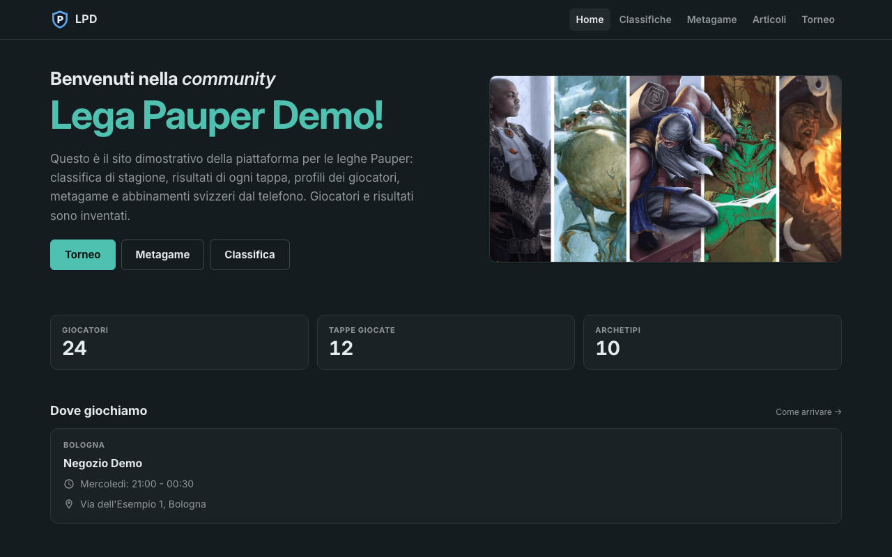Click the teal Torneo hero button
The width and height of the screenshot is (892, 557).
[x=83, y=255]
